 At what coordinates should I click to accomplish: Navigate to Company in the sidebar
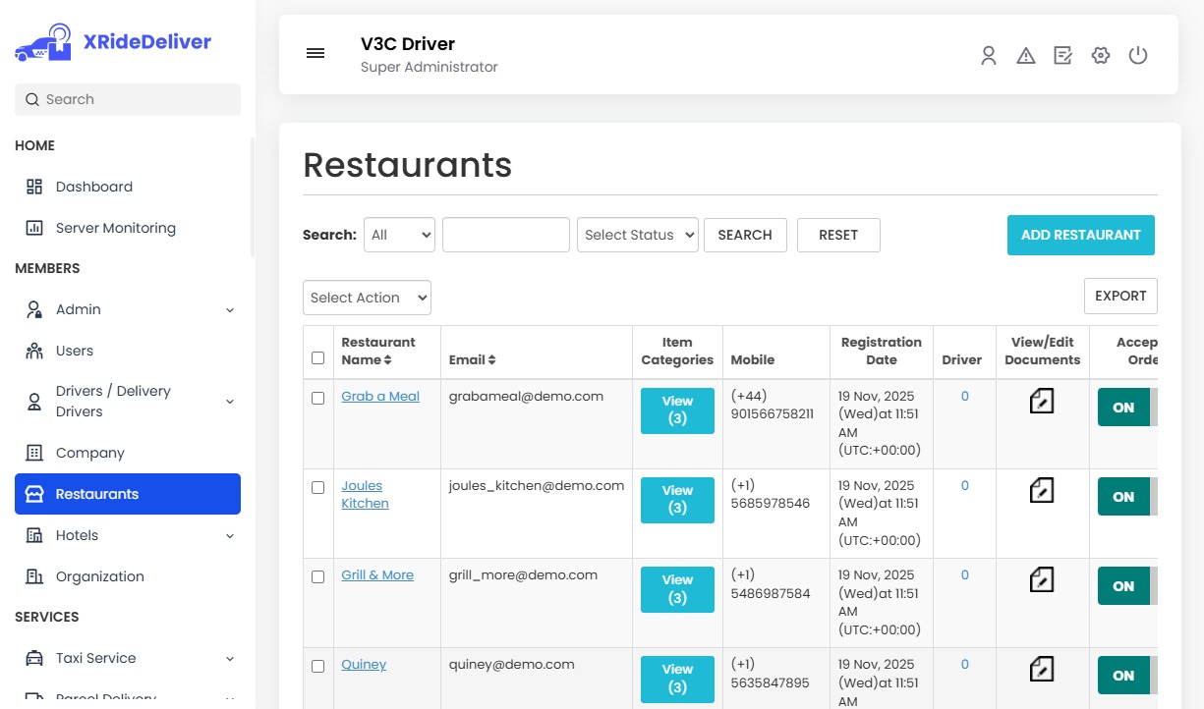click(90, 453)
